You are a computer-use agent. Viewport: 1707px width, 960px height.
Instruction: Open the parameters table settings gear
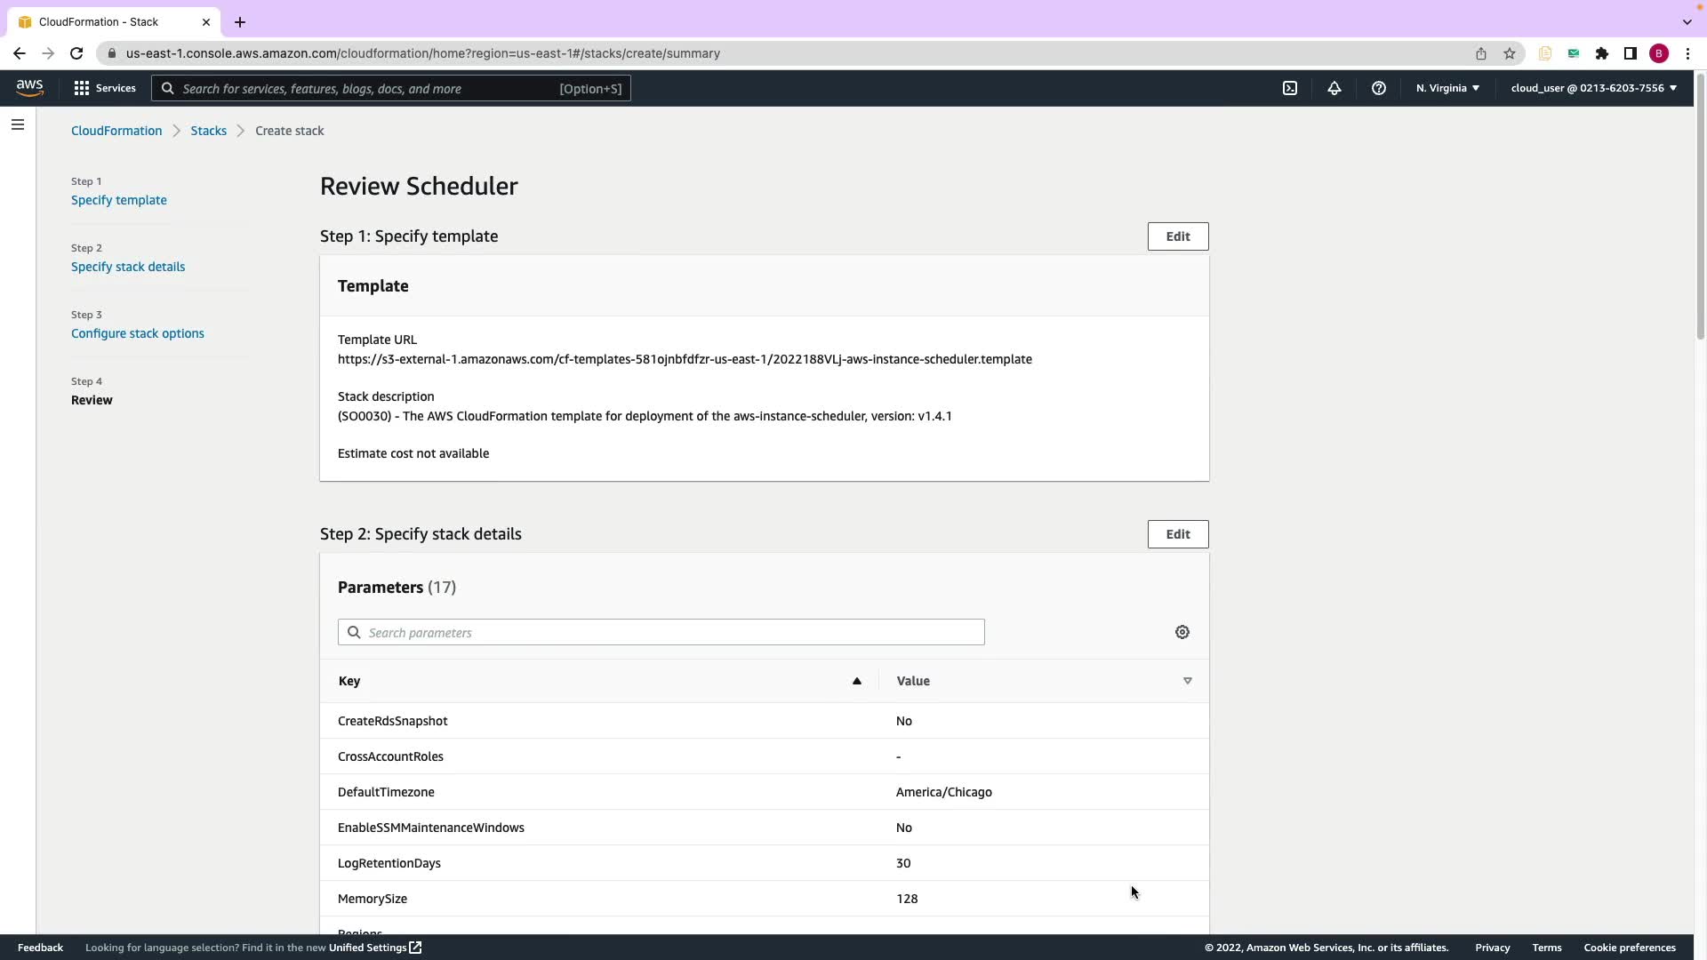point(1182,632)
